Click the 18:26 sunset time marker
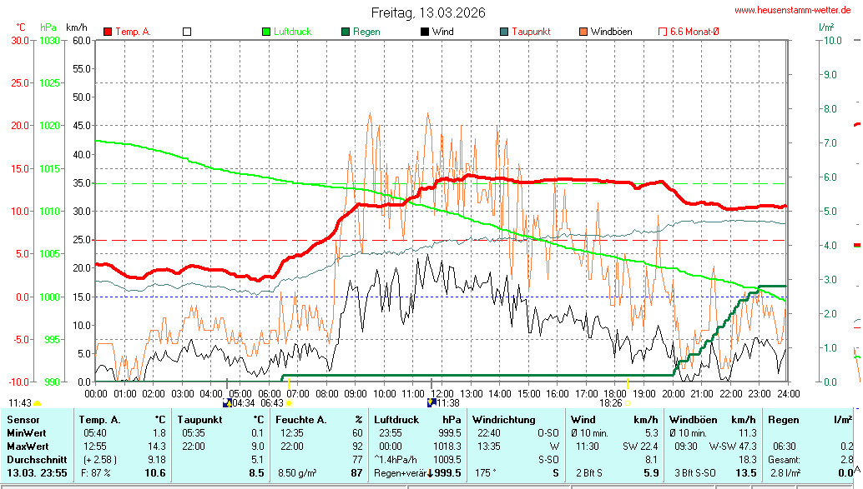Viewport: 863px width, 489px height. tap(611, 402)
